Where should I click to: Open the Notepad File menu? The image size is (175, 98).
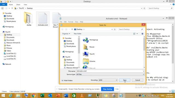pyautogui.click(x=61, y=22)
